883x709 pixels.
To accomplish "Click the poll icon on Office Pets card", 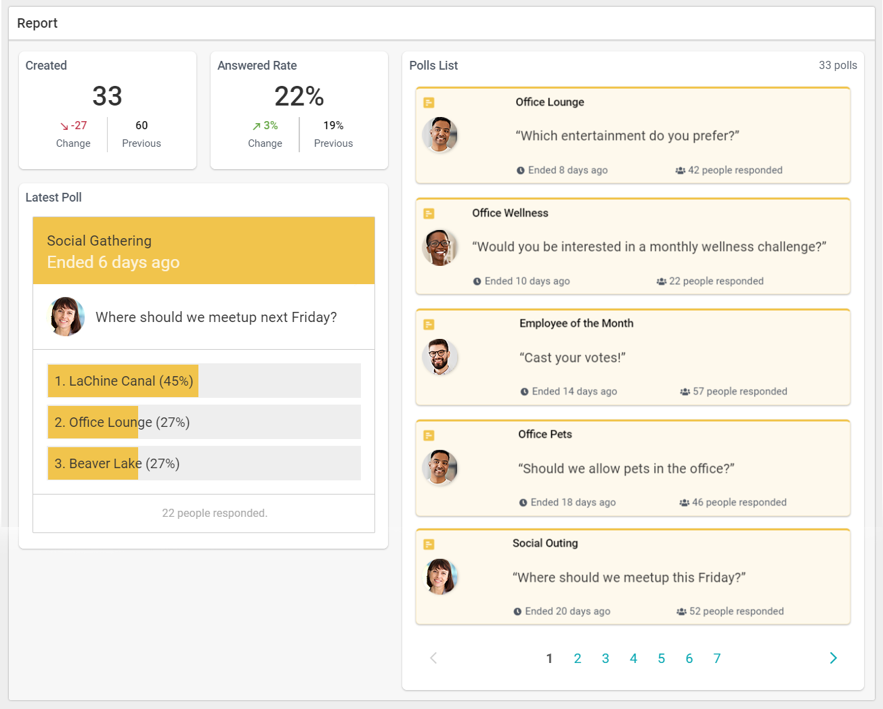I will click(429, 436).
